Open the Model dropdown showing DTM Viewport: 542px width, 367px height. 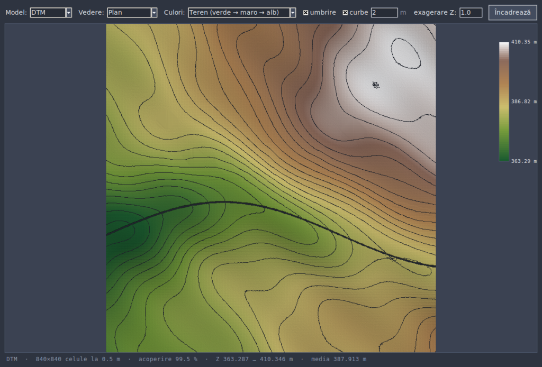pyautogui.click(x=51, y=13)
